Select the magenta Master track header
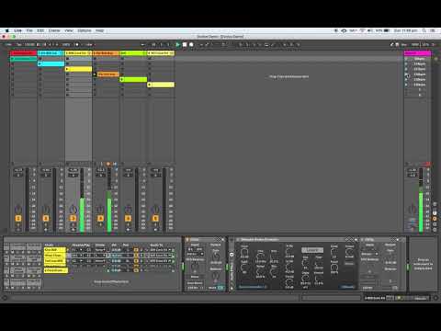The image size is (441, 331). [417, 53]
